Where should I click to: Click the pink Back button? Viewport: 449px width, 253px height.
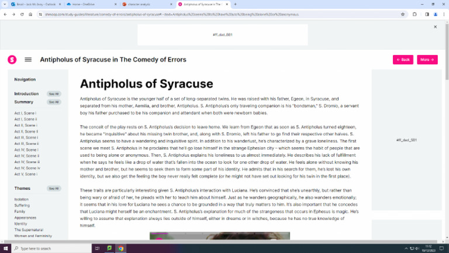tap(403, 60)
